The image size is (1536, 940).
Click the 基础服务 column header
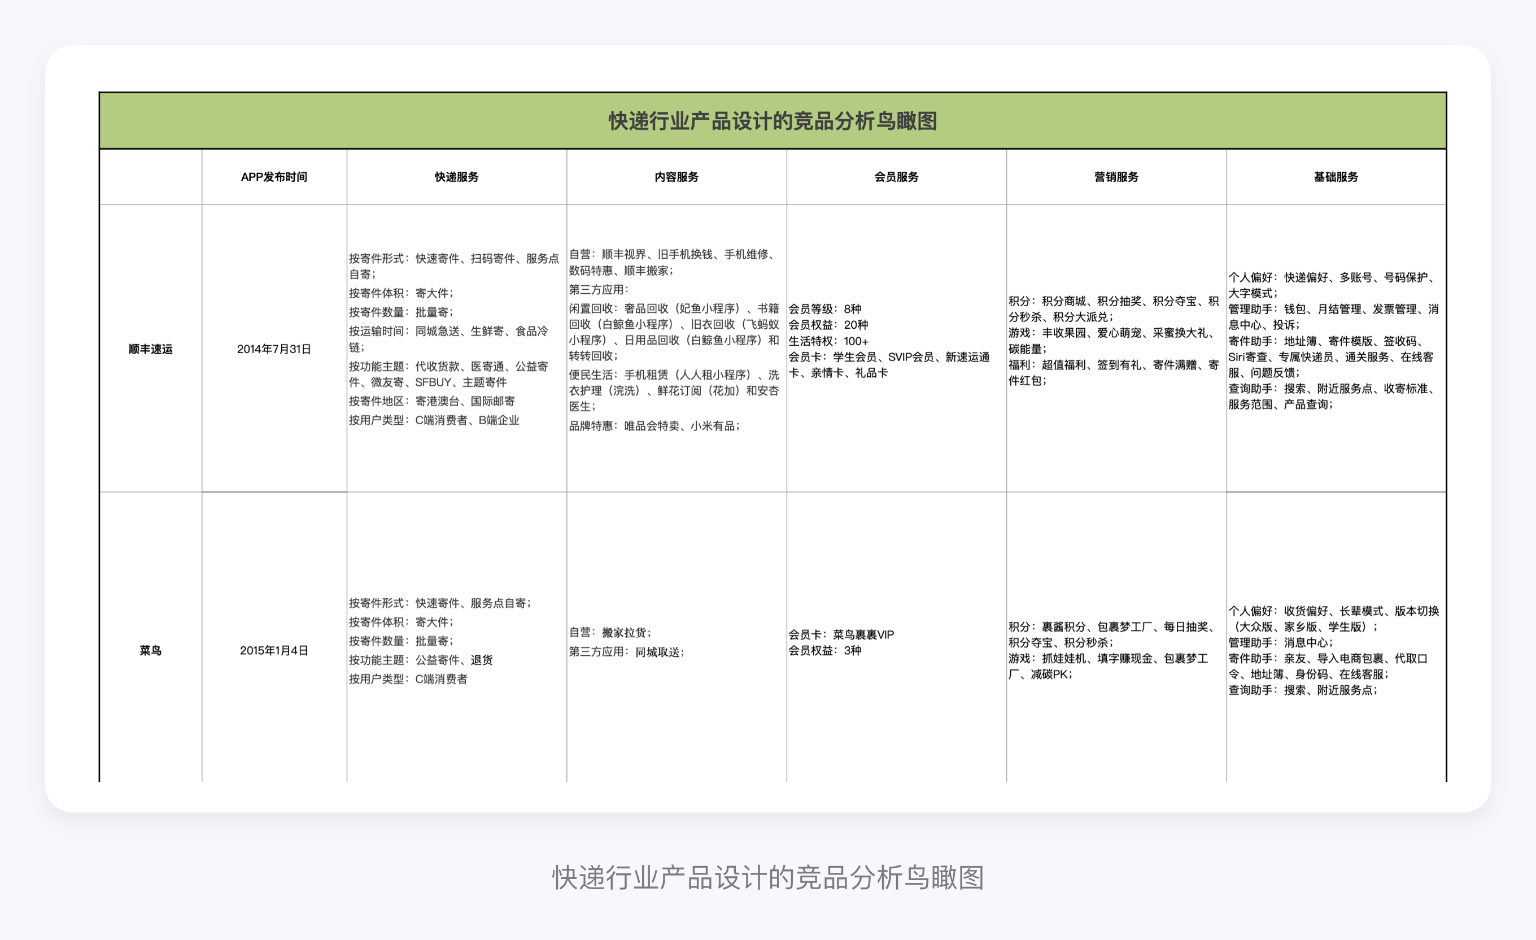1336,176
